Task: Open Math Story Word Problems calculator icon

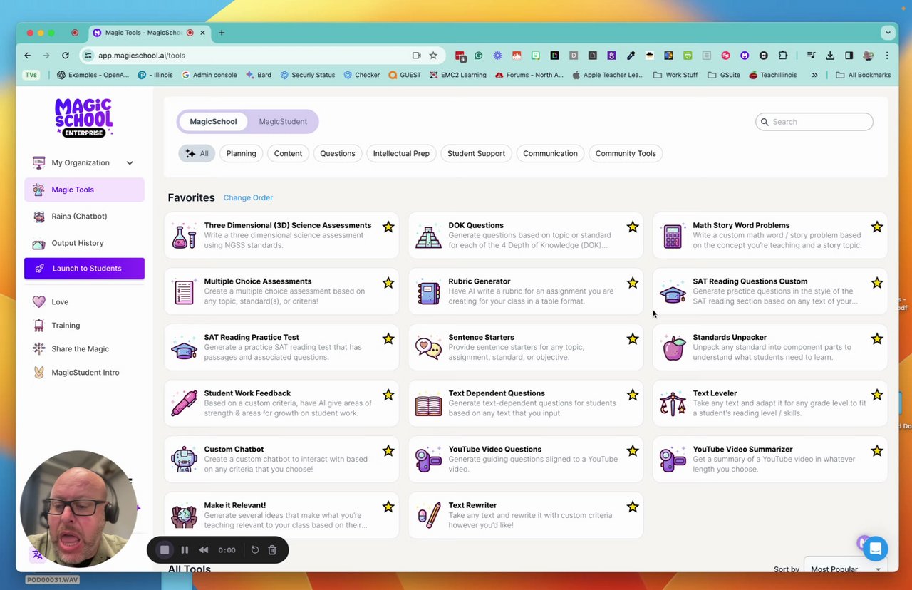Action: tap(673, 236)
